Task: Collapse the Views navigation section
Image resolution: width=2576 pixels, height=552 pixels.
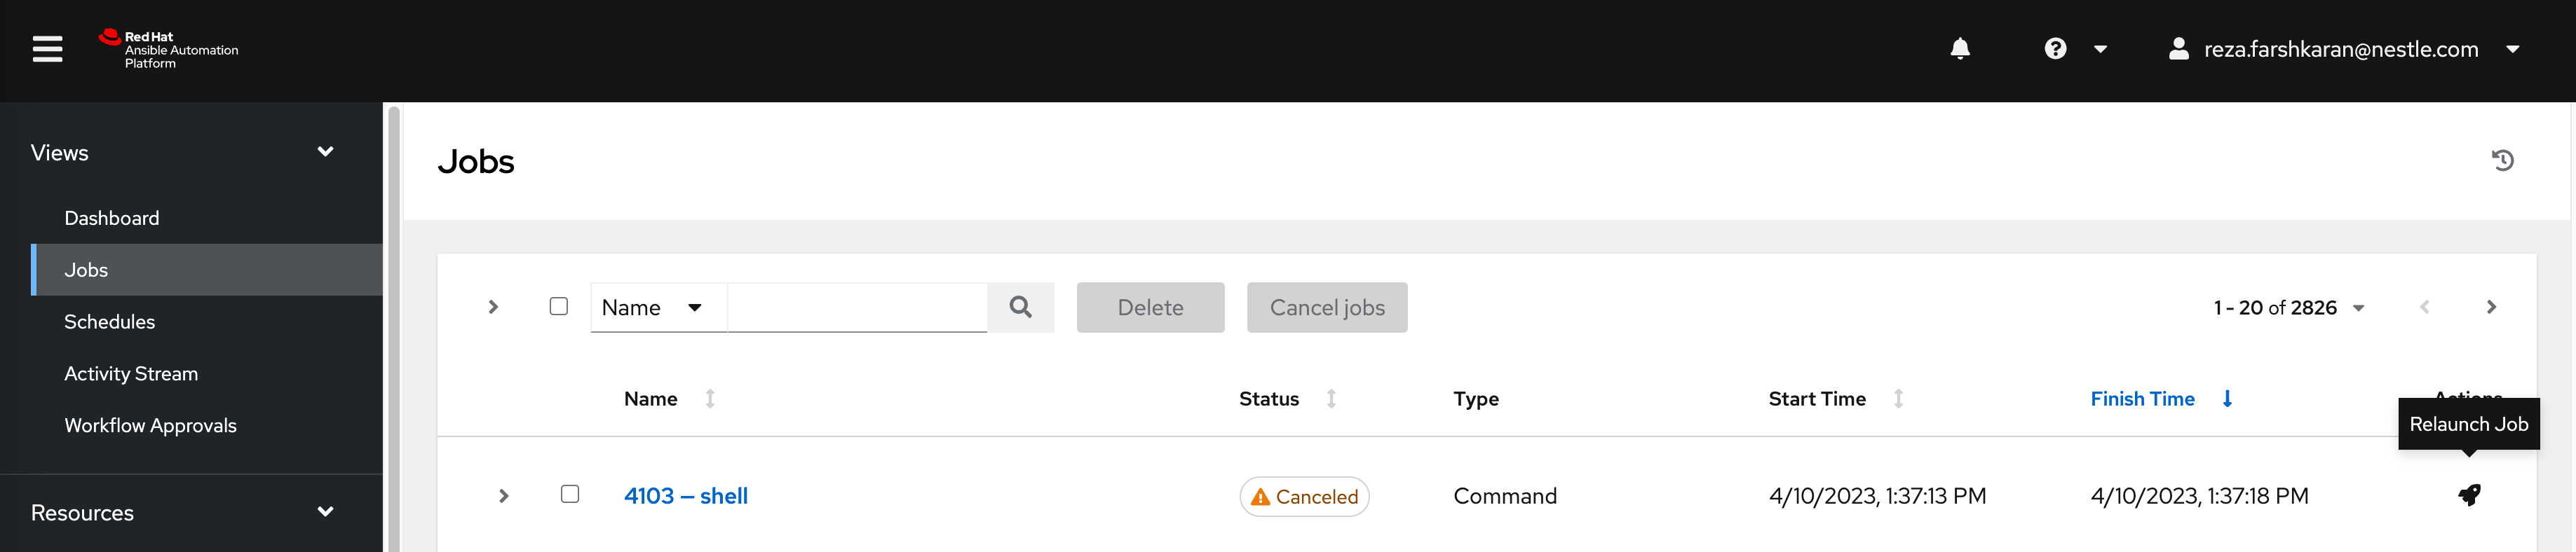Action: tap(325, 152)
